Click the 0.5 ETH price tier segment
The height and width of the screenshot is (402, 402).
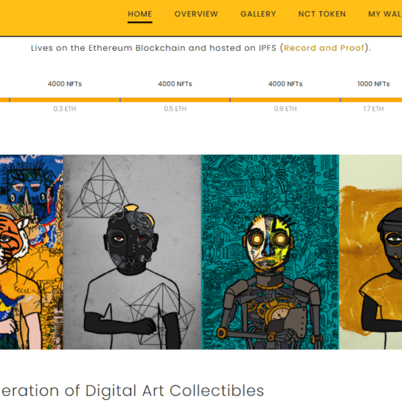(175, 100)
